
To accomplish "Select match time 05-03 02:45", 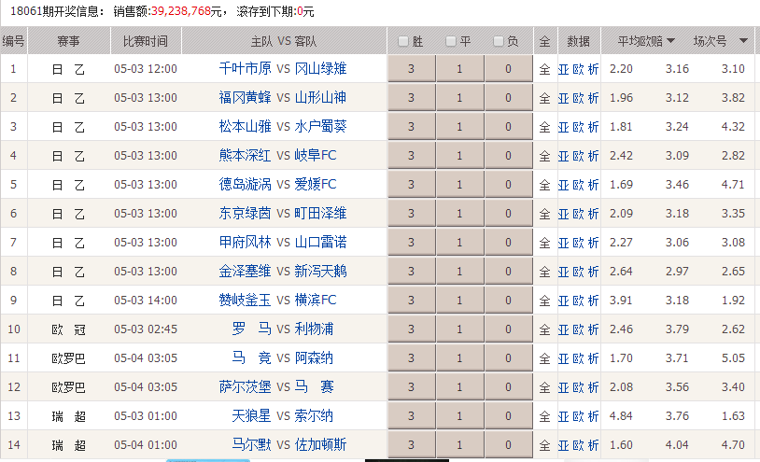I will click(x=146, y=329).
